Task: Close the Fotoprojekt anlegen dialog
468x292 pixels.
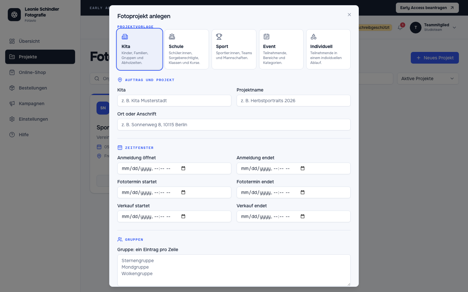Action: click(349, 15)
